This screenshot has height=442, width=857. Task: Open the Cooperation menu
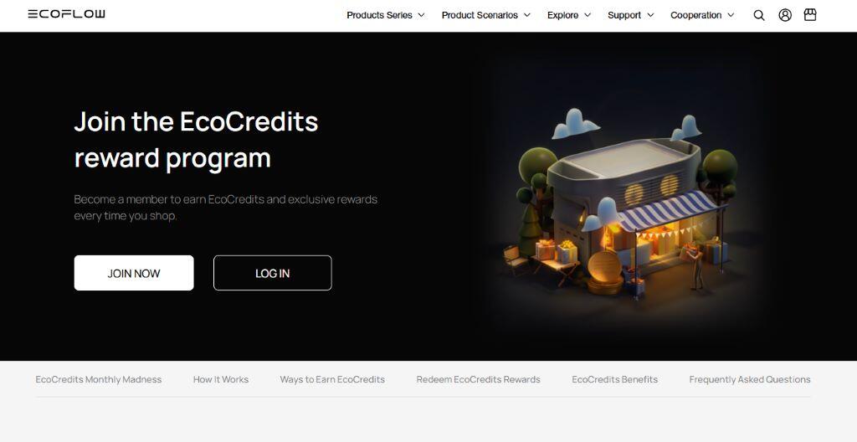(702, 15)
